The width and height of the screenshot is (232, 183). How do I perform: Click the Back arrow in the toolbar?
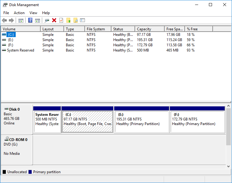(x=4, y=21)
